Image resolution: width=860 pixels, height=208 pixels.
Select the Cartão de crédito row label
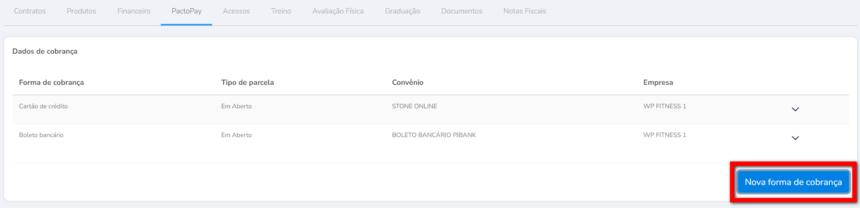pyautogui.click(x=43, y=106)
